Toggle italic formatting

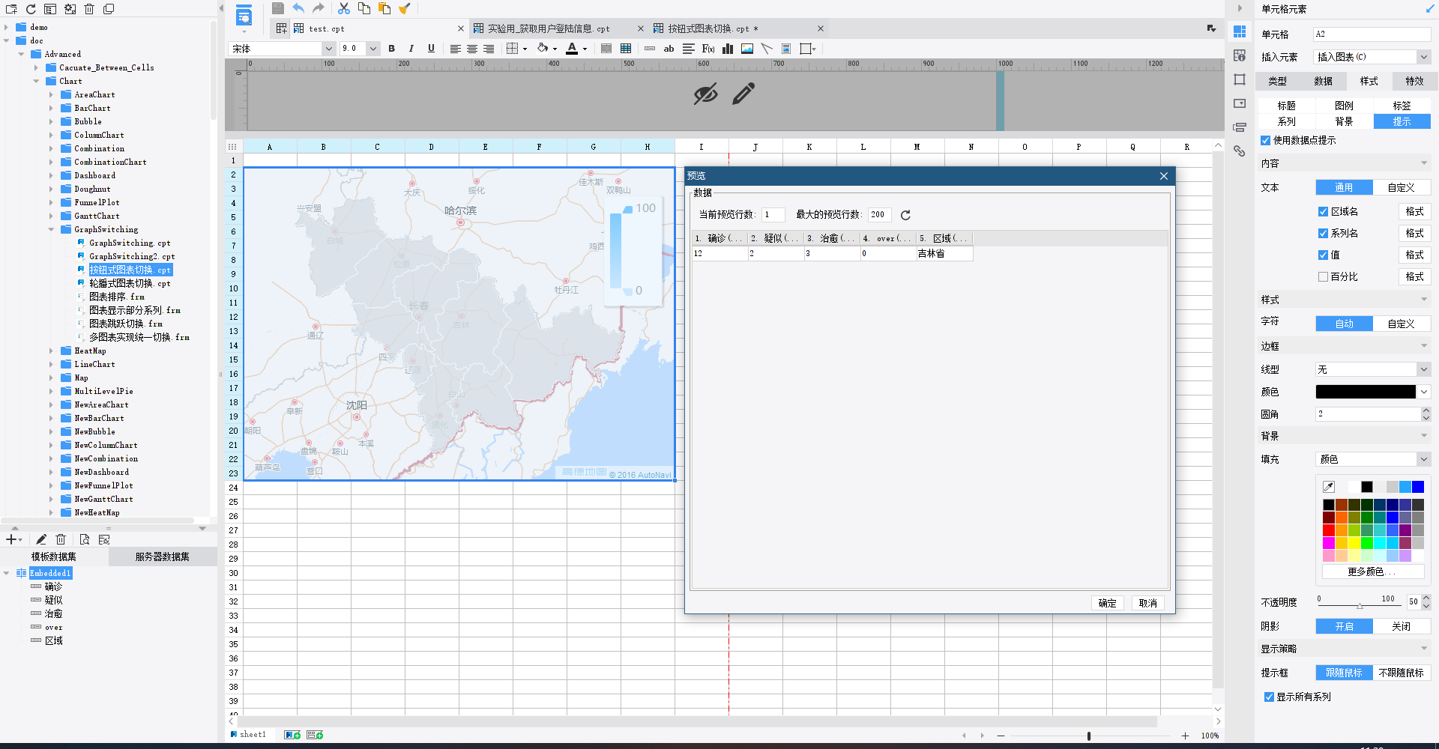click(x=411, y=49)
